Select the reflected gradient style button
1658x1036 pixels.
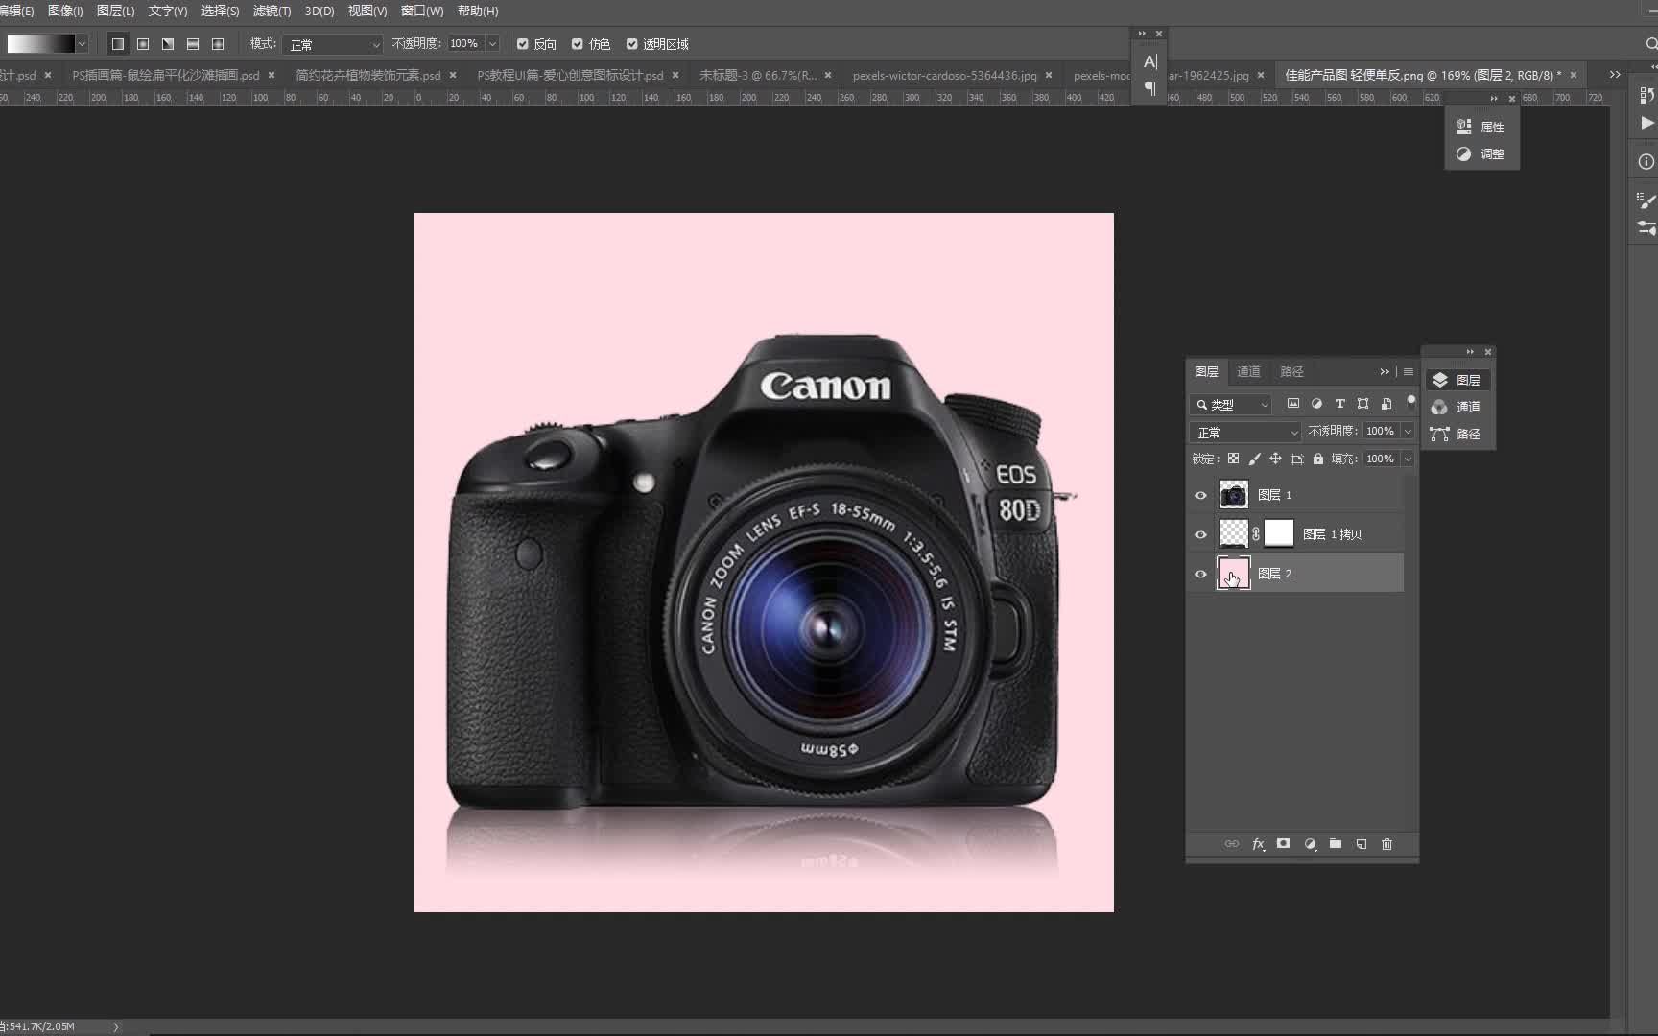[x=193, y=44]
